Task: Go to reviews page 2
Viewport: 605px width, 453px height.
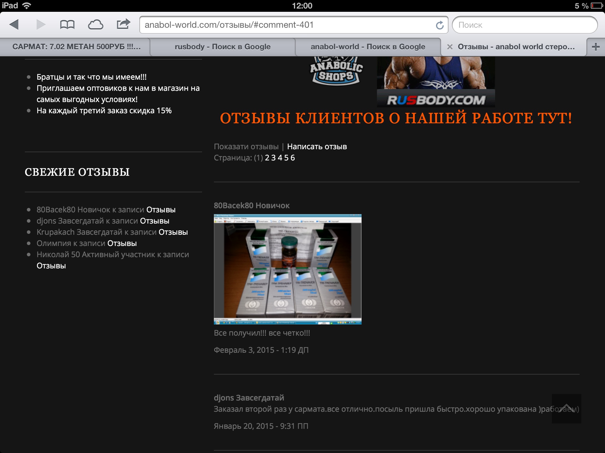Action: coord(267,158)
